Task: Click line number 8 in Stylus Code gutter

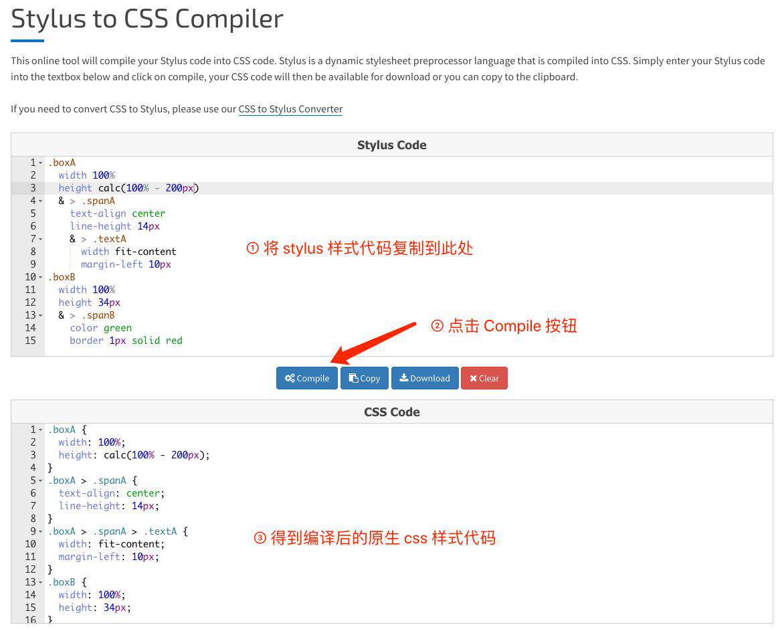Action: pyautogui.click(x=33, y=252)
